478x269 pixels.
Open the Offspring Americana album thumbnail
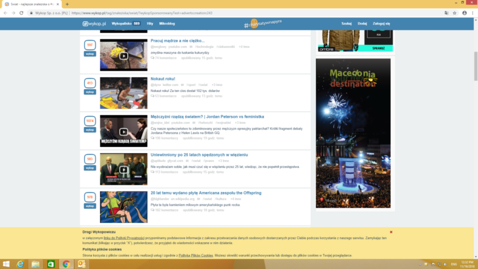tap(124, 207)
